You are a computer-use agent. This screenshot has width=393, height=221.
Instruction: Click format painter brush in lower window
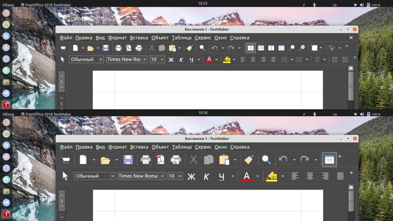point(249,160)
